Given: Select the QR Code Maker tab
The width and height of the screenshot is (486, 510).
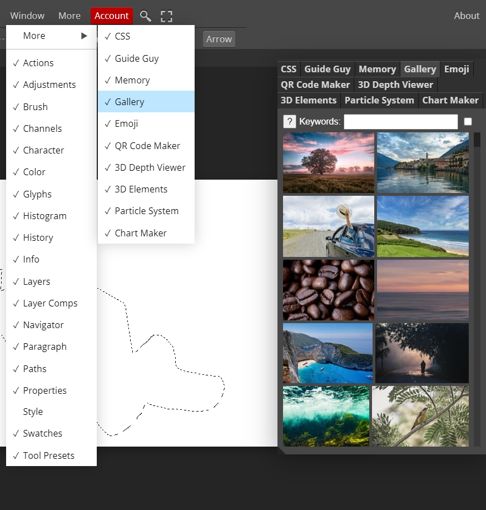Looking at the screenshot, I should pos(315,85).
